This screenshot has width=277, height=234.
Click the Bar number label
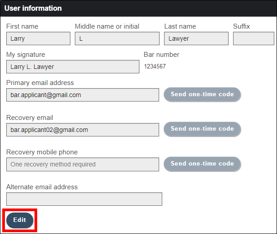161,55
